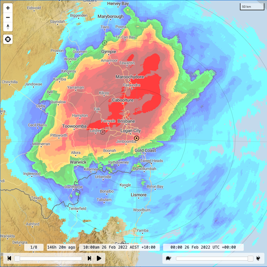
Task: Click the radar site marker near Laidley
Action: point(103,132)
